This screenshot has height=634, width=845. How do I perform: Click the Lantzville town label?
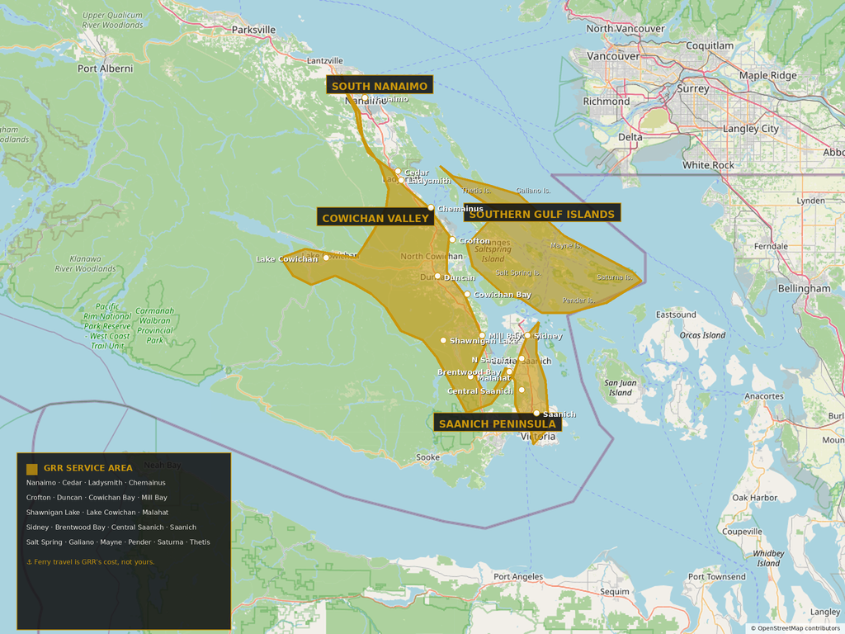pyautogui.click(x=325, y=61)
